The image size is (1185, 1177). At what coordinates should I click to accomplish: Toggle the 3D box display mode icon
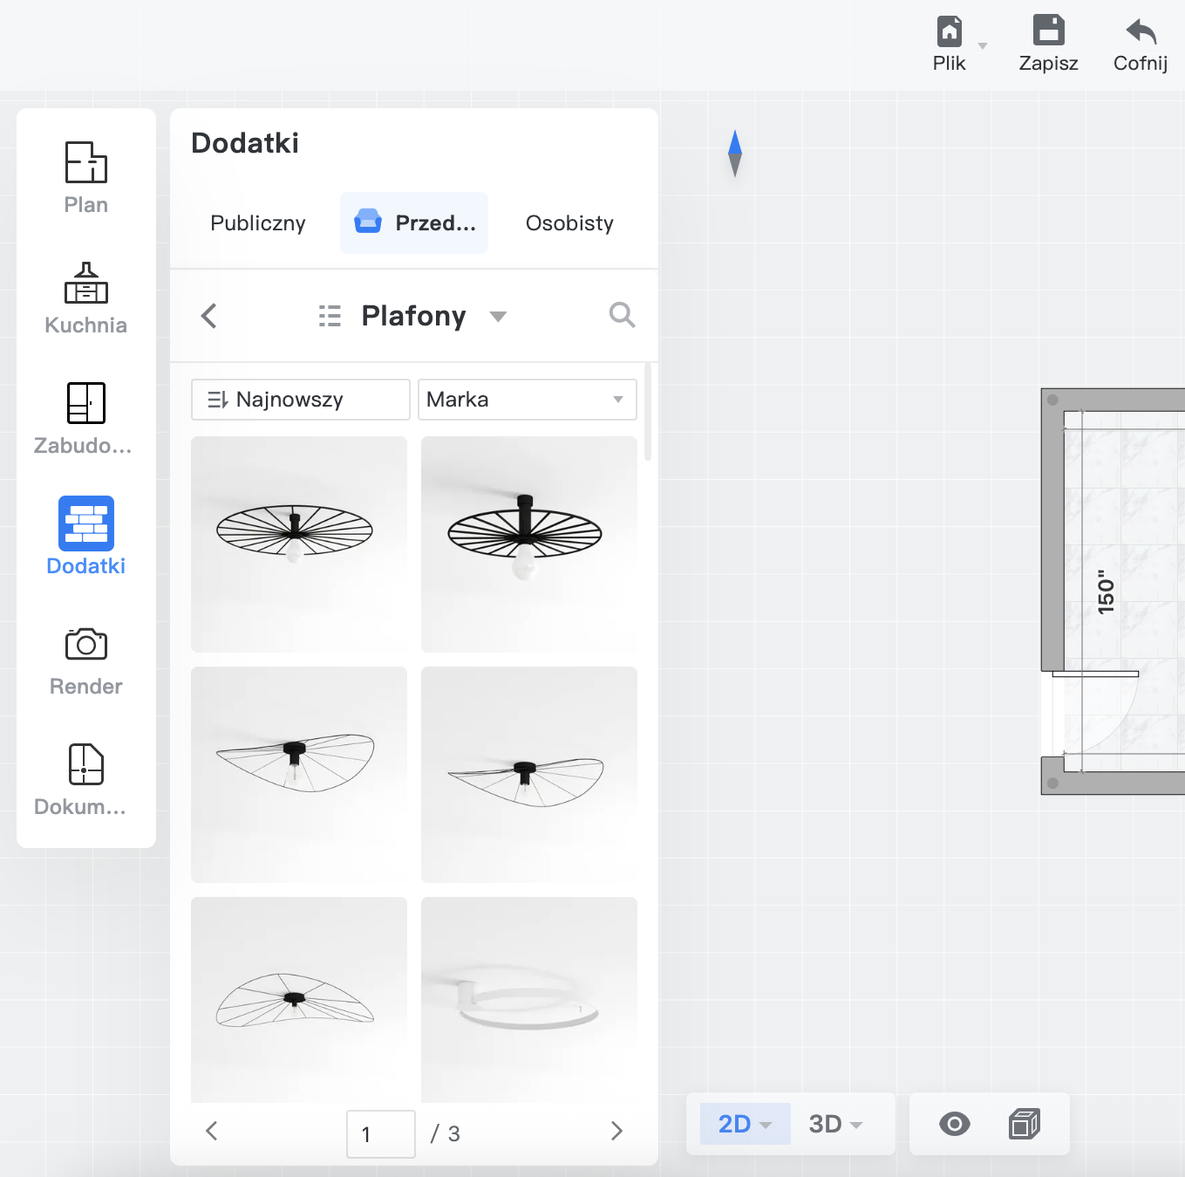click(x=1025, y=1124)
